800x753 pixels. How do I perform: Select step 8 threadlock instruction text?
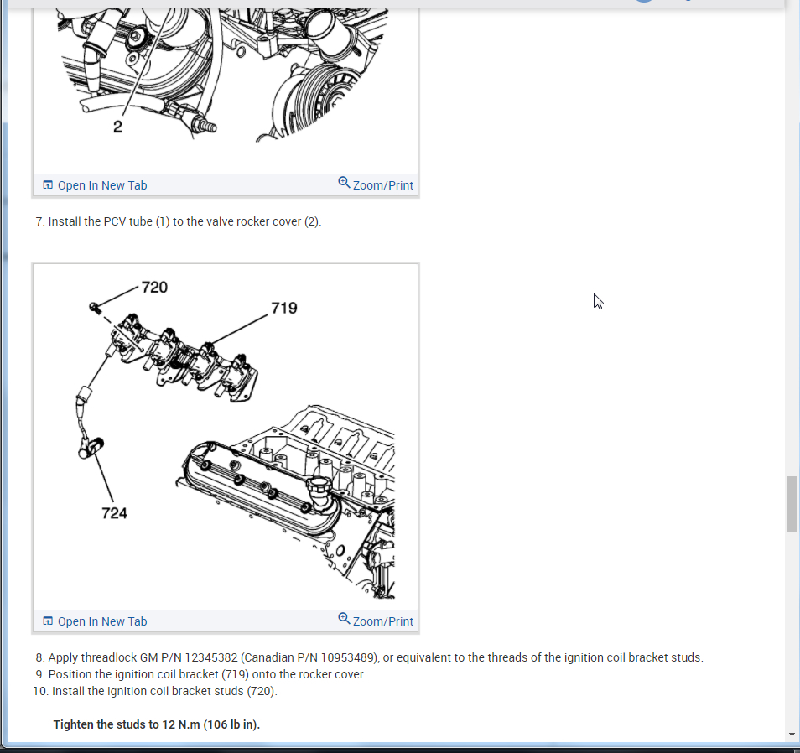[369, 657]
